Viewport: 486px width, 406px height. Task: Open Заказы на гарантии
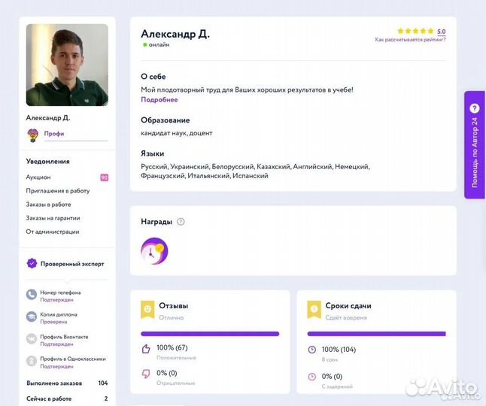pyautogui.click(x=53, y=218)
